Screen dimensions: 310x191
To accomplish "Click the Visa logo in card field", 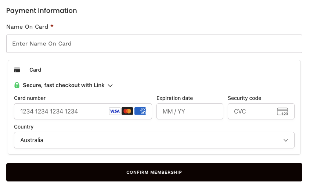I will (115, 111).
